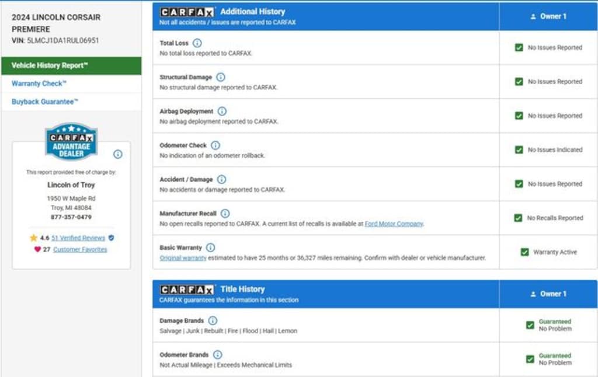Open Manufacturer Recall info icon
This screenshot has height=377, width=598.
[x=225, y=214]
